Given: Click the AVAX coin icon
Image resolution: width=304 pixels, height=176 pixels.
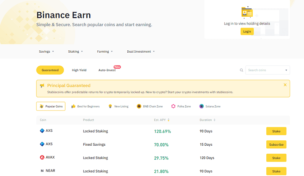Looking at the screenshot, I should tap(42, 157).
